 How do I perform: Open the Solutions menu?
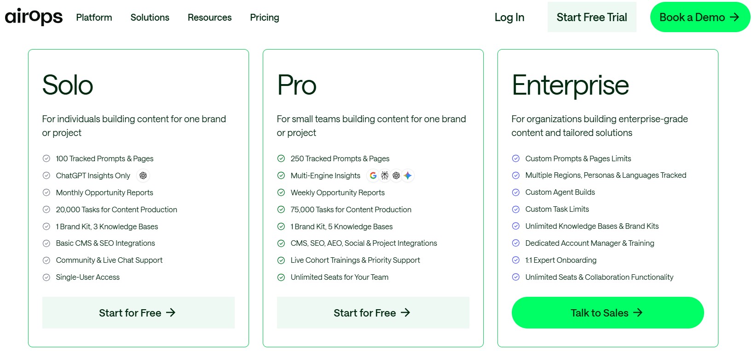[150, 17]
